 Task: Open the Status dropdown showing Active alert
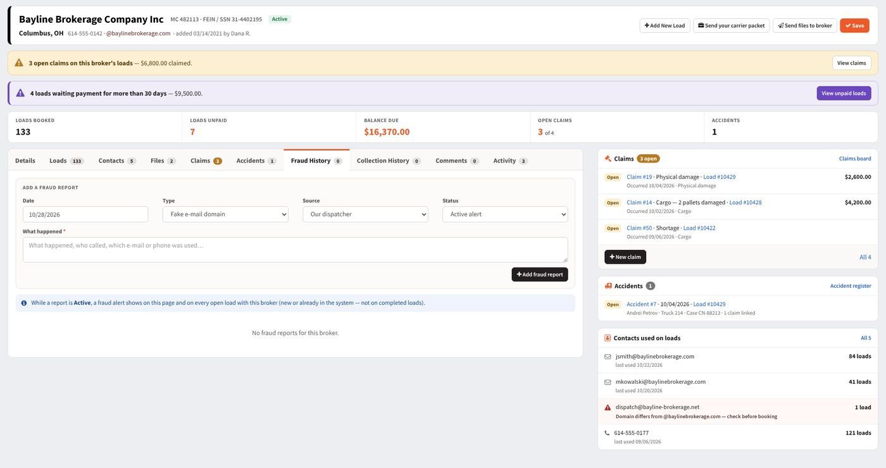[505, 214]
